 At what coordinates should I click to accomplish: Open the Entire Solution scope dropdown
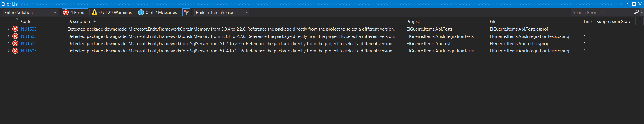coord(30,12)
